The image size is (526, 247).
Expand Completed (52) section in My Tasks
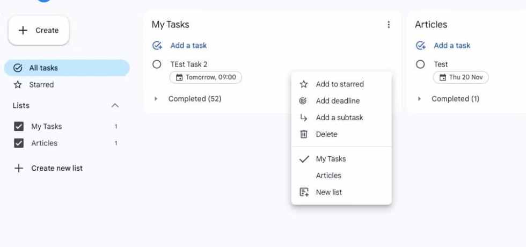coord(156,99)
